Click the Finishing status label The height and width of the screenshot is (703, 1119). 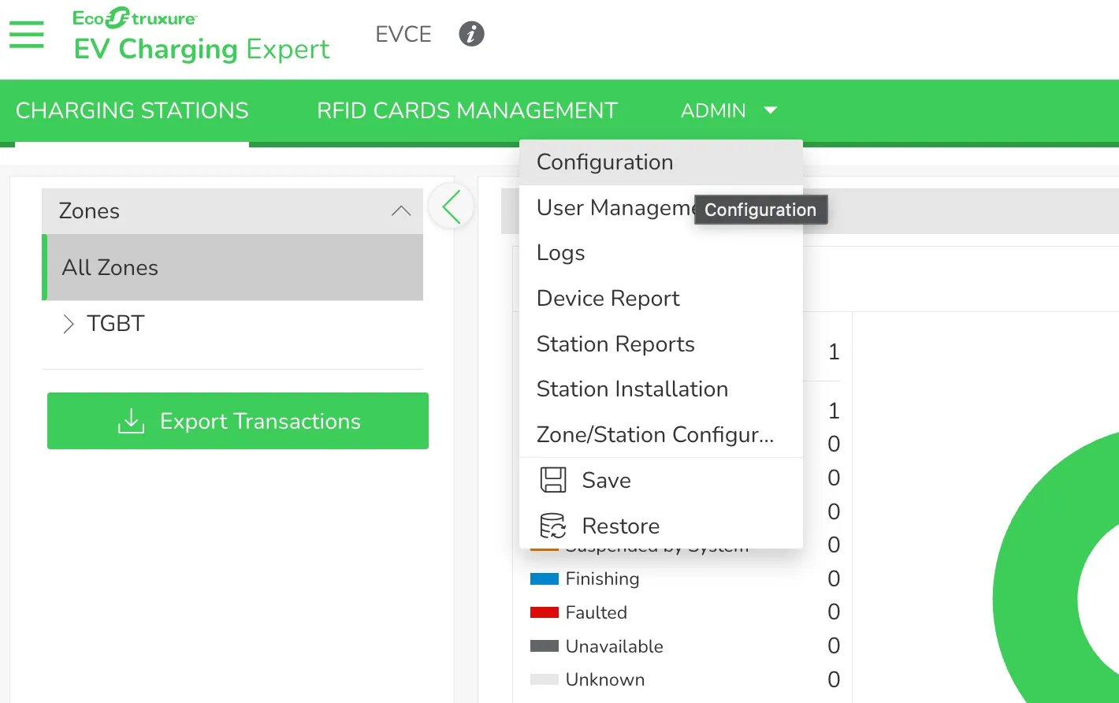click(602, 579)
